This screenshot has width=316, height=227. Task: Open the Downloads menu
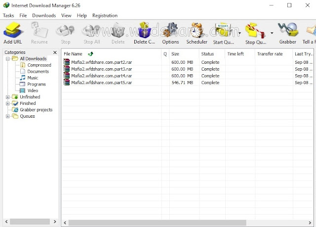(x=44, y=15)
